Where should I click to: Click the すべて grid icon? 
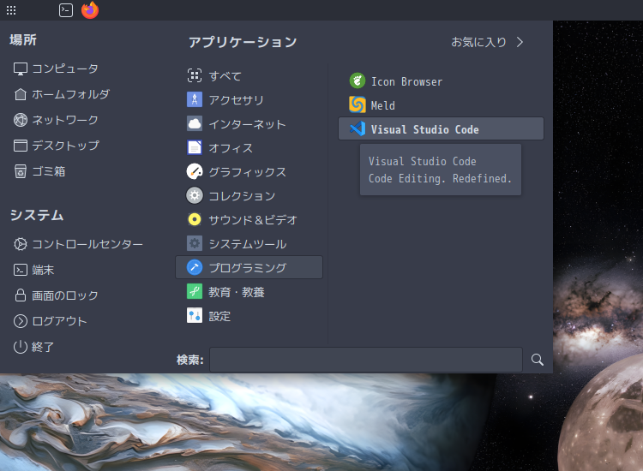pos(195,75)
